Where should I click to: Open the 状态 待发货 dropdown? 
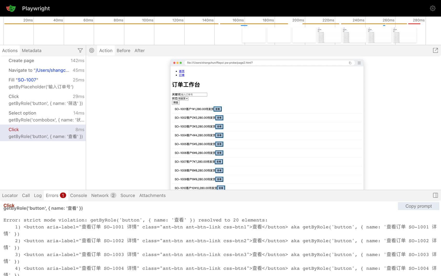[183, 98]
